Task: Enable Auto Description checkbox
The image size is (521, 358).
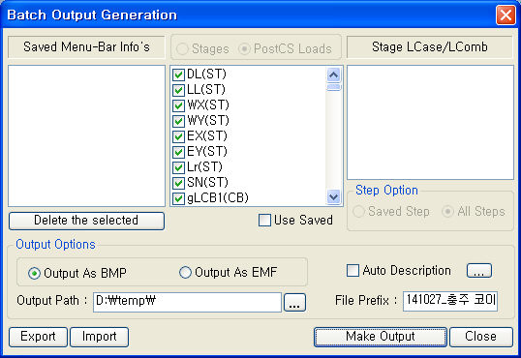Action: (x=352, y=270)
